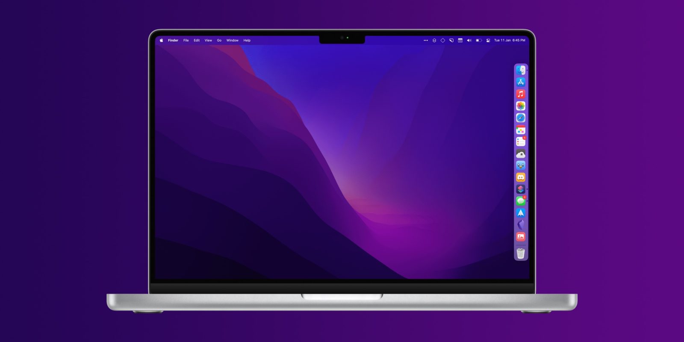Open the Trash in the Dock
This screenshot has width=684, height=342.
(520, 254)
